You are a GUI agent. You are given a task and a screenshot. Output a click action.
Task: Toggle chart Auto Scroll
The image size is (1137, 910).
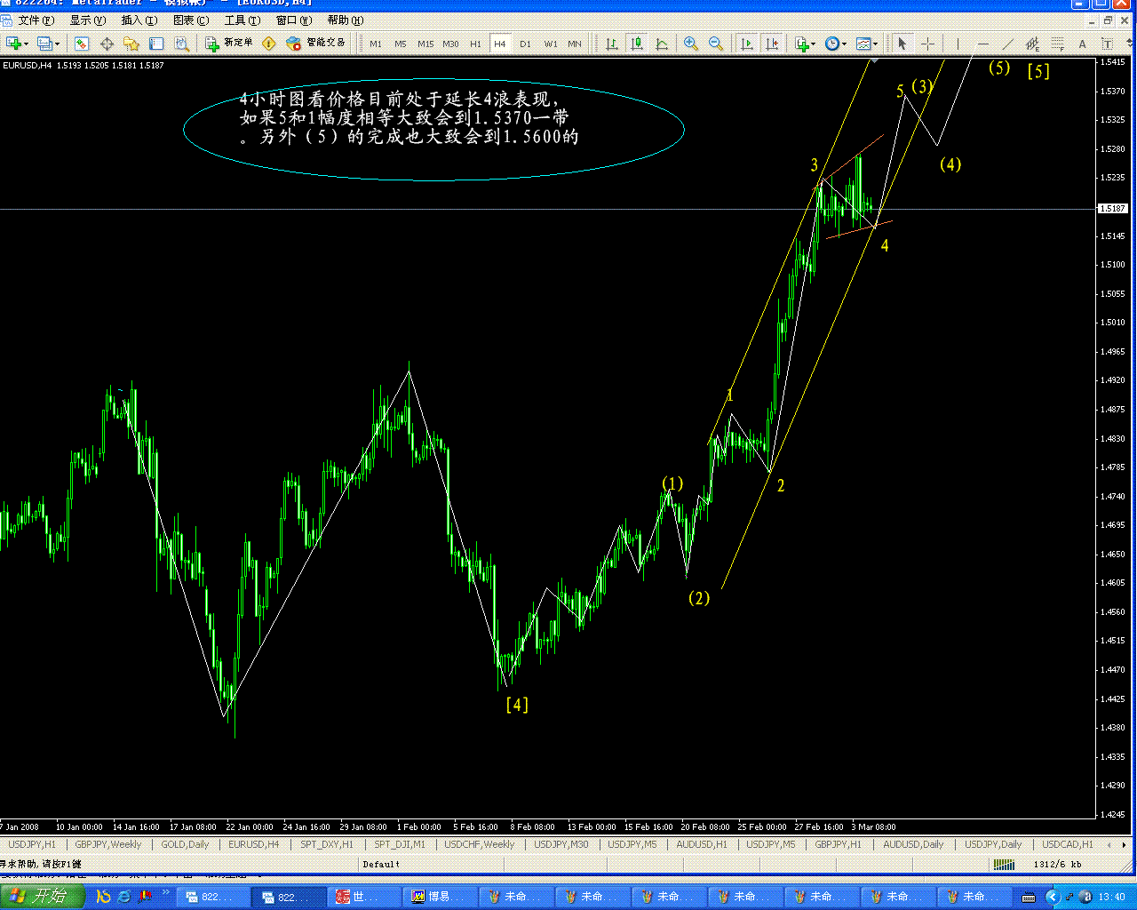(x=746, y=43)
